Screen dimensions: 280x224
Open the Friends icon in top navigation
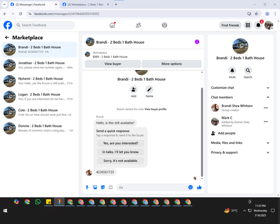[x=138, y=25]
